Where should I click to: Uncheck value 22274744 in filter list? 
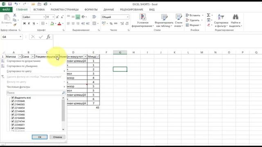tap(13, 121)
